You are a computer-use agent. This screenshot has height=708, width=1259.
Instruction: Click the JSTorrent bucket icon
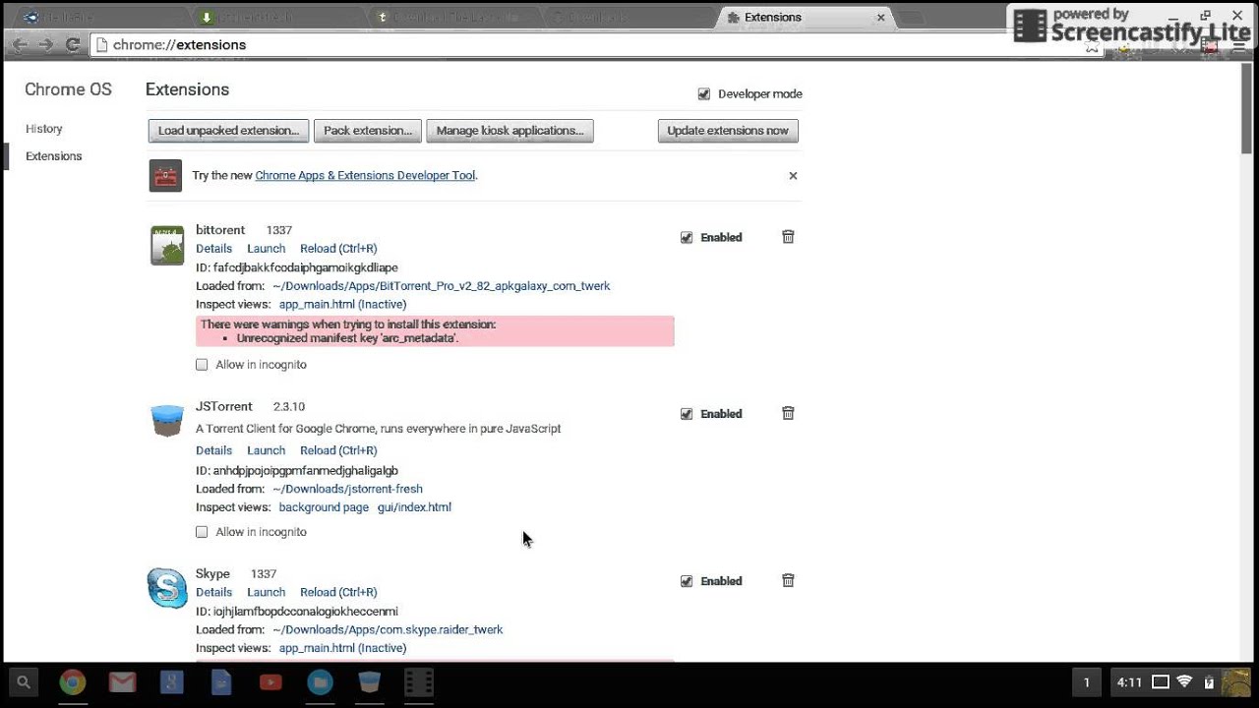(167, 421)
